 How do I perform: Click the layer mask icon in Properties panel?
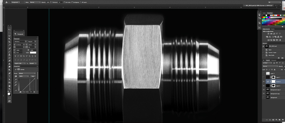point(18,69)
